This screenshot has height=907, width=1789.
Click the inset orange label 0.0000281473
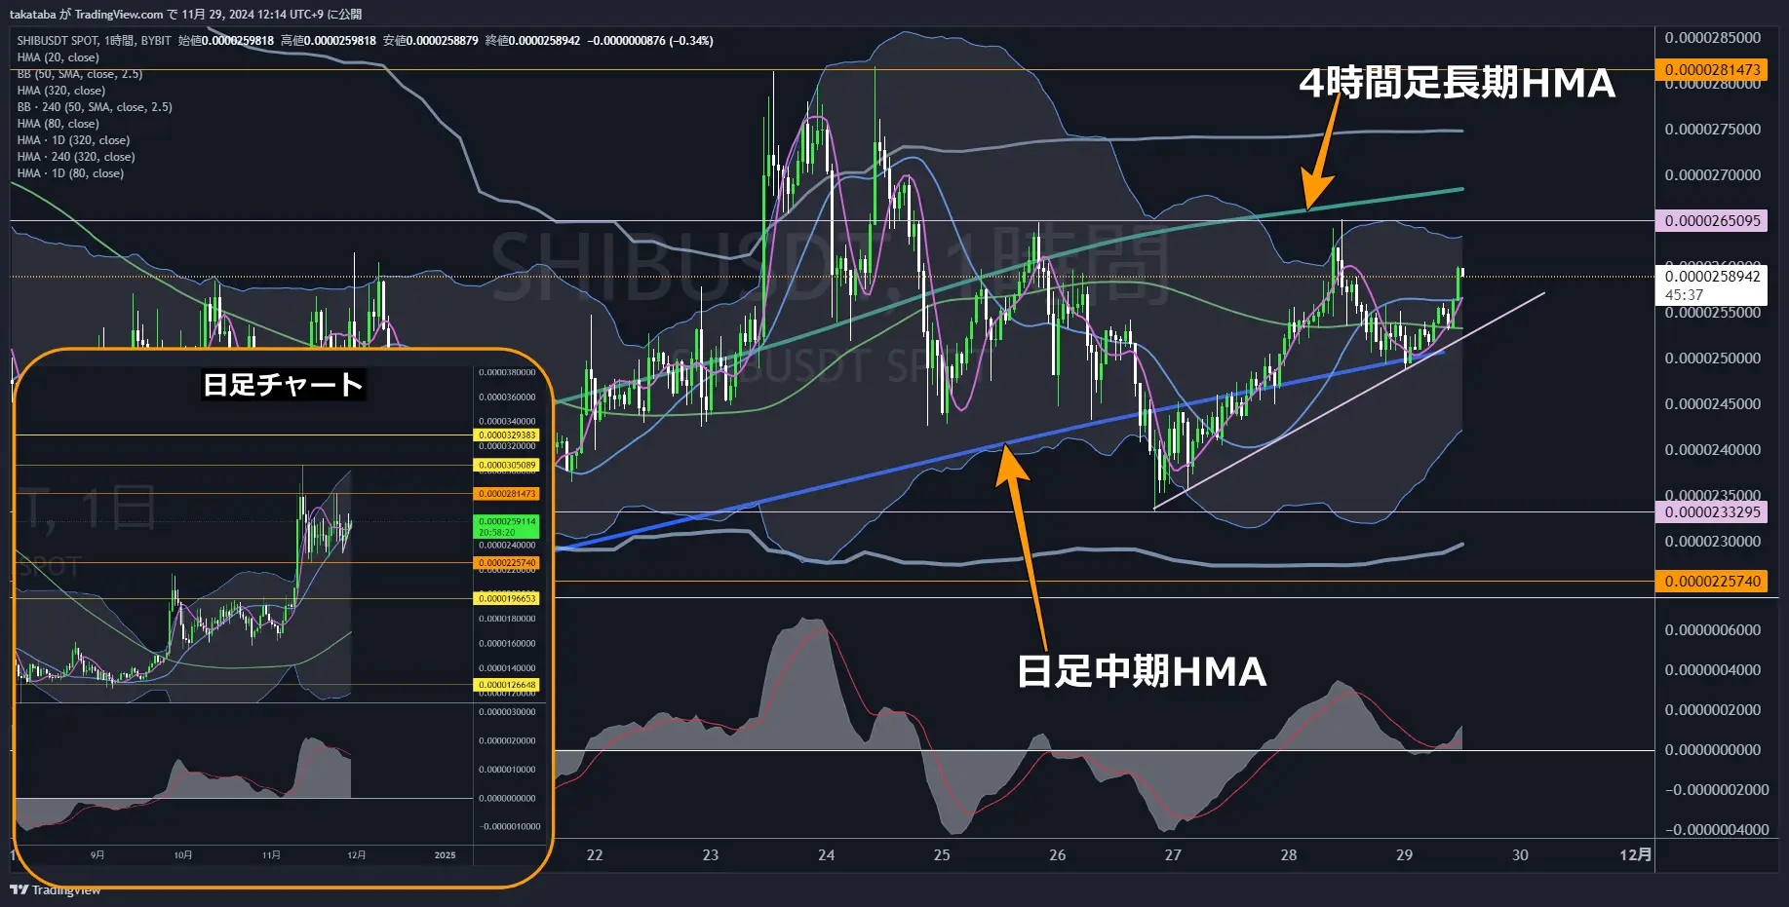point(507,494)
